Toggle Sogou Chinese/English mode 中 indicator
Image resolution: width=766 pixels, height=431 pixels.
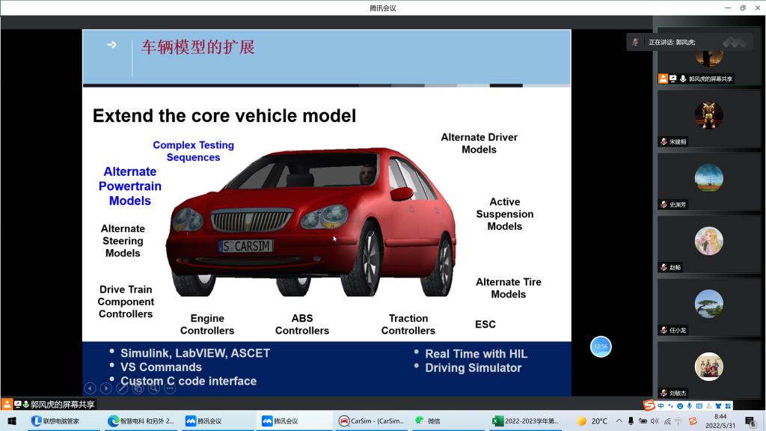pos(661,406)
